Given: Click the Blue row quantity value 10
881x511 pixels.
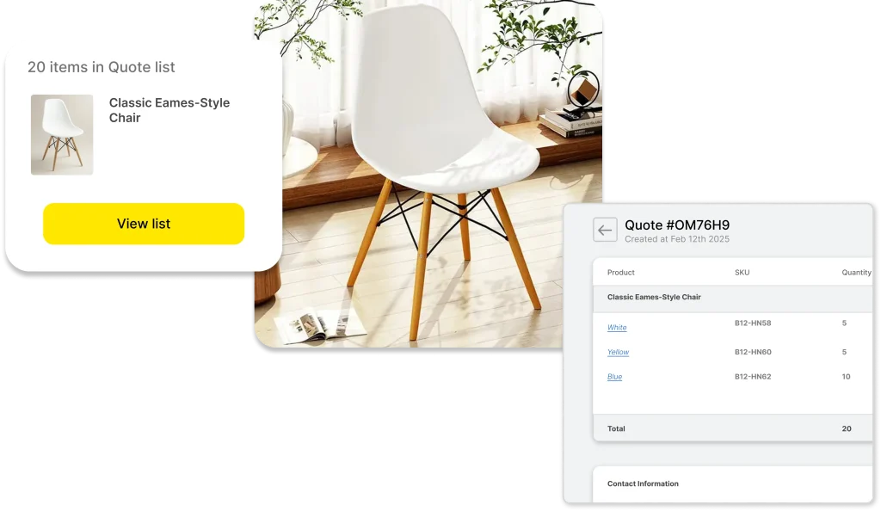Looking at the screenshot, I should (846, 377).
